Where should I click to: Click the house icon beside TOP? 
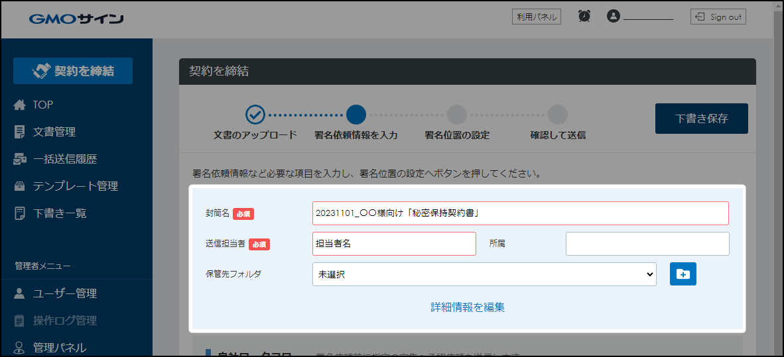[20, 105]
